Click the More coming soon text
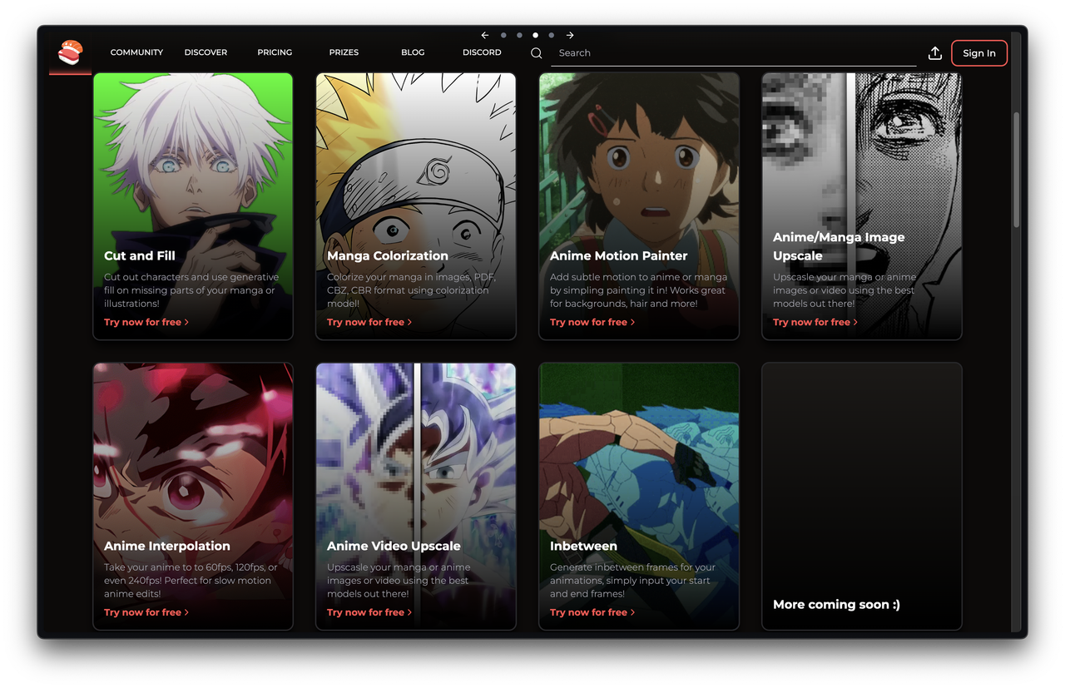 (836, 605)
